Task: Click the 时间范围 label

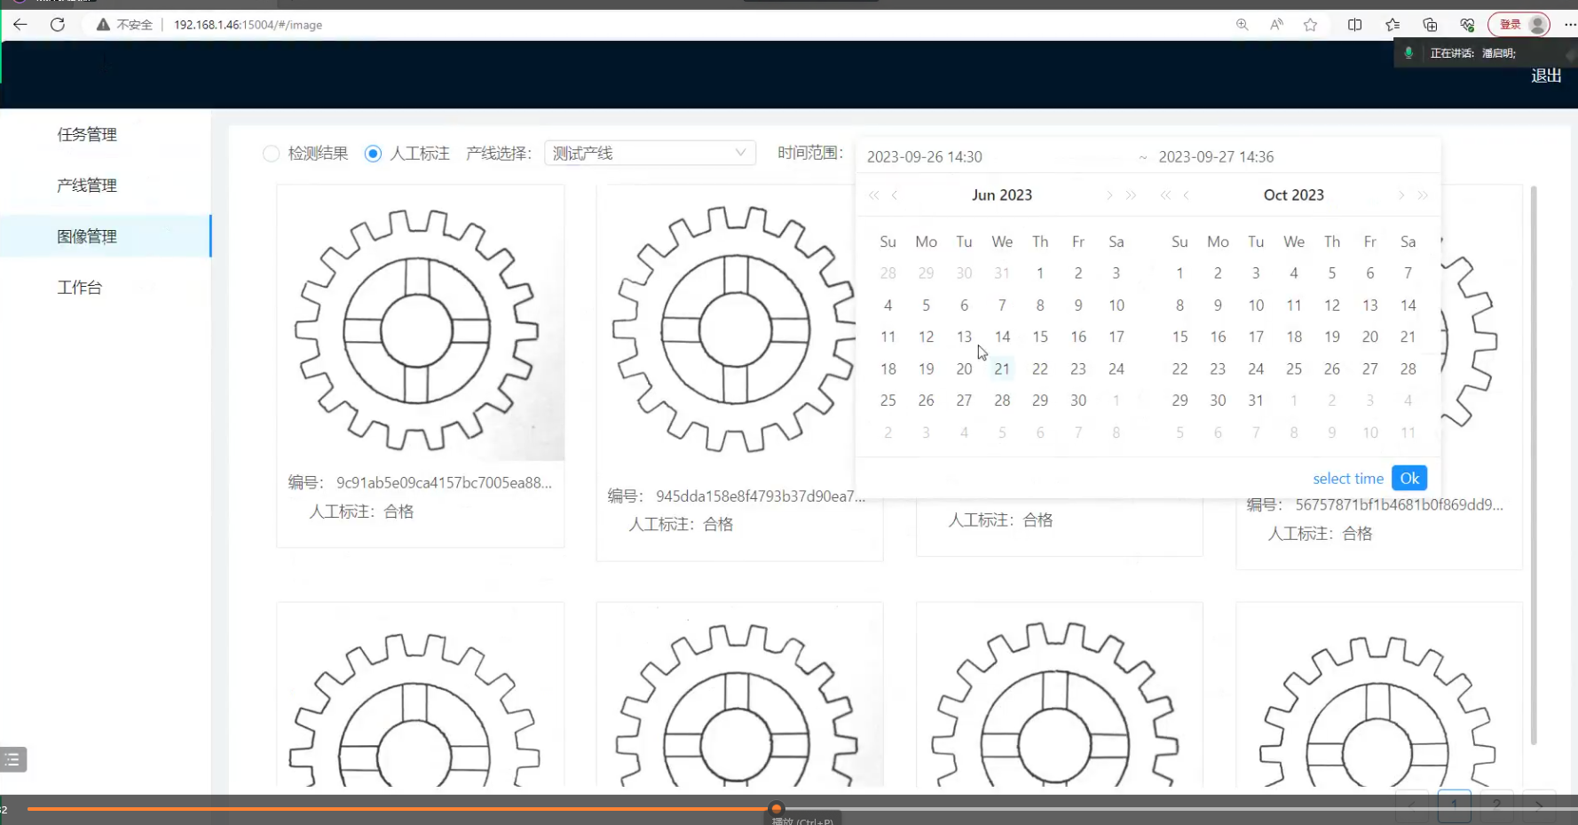Action: [x=810, y=153]
